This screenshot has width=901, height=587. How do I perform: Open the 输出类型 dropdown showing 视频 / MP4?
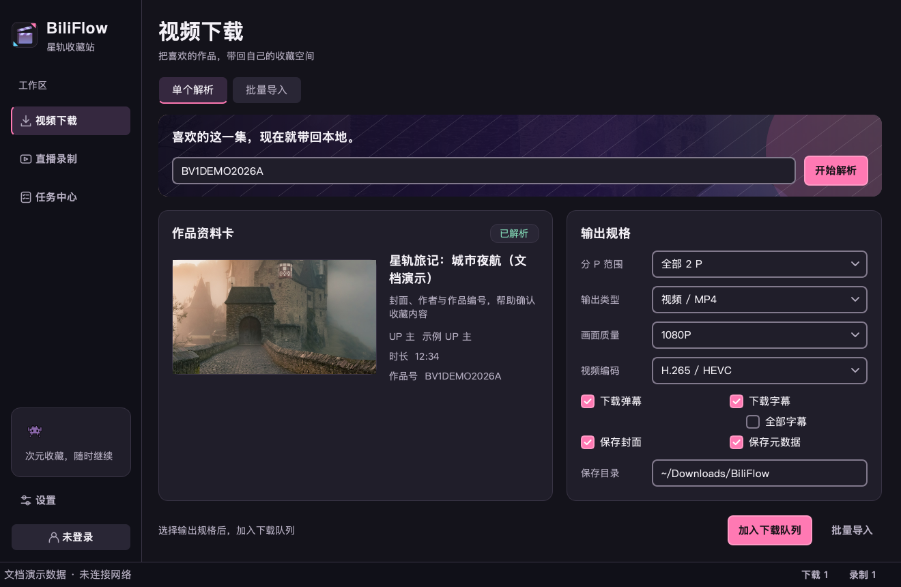[760, 300]
